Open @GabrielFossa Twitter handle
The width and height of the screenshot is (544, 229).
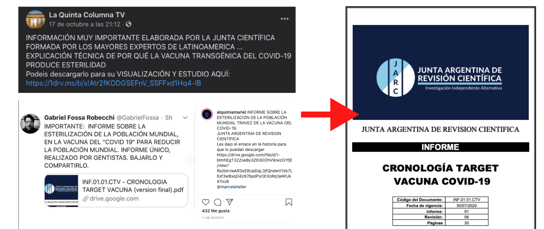[x=138, y=118]
